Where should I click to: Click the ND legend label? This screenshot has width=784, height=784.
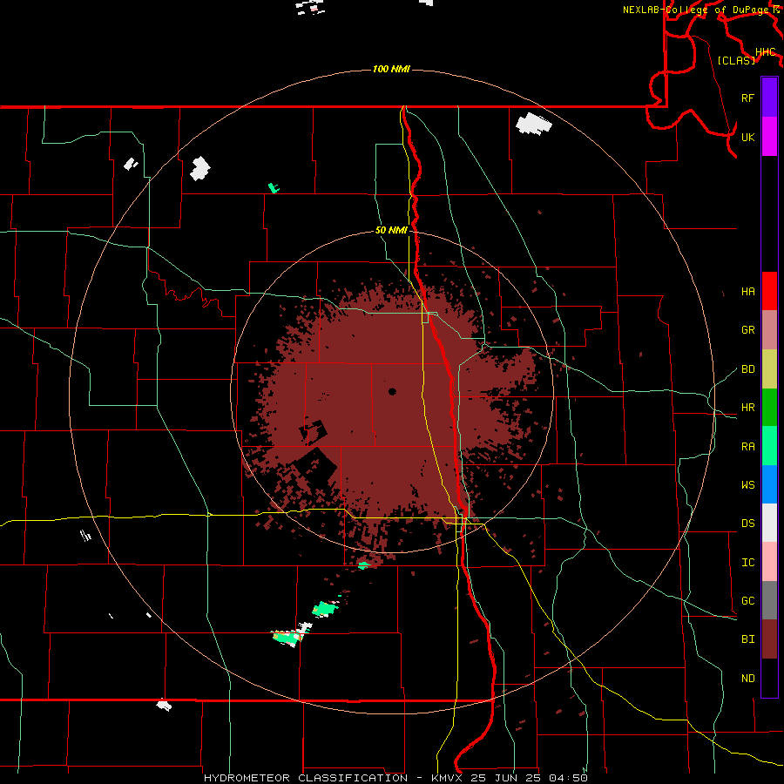pyautogui.click(x=747, y=679)
